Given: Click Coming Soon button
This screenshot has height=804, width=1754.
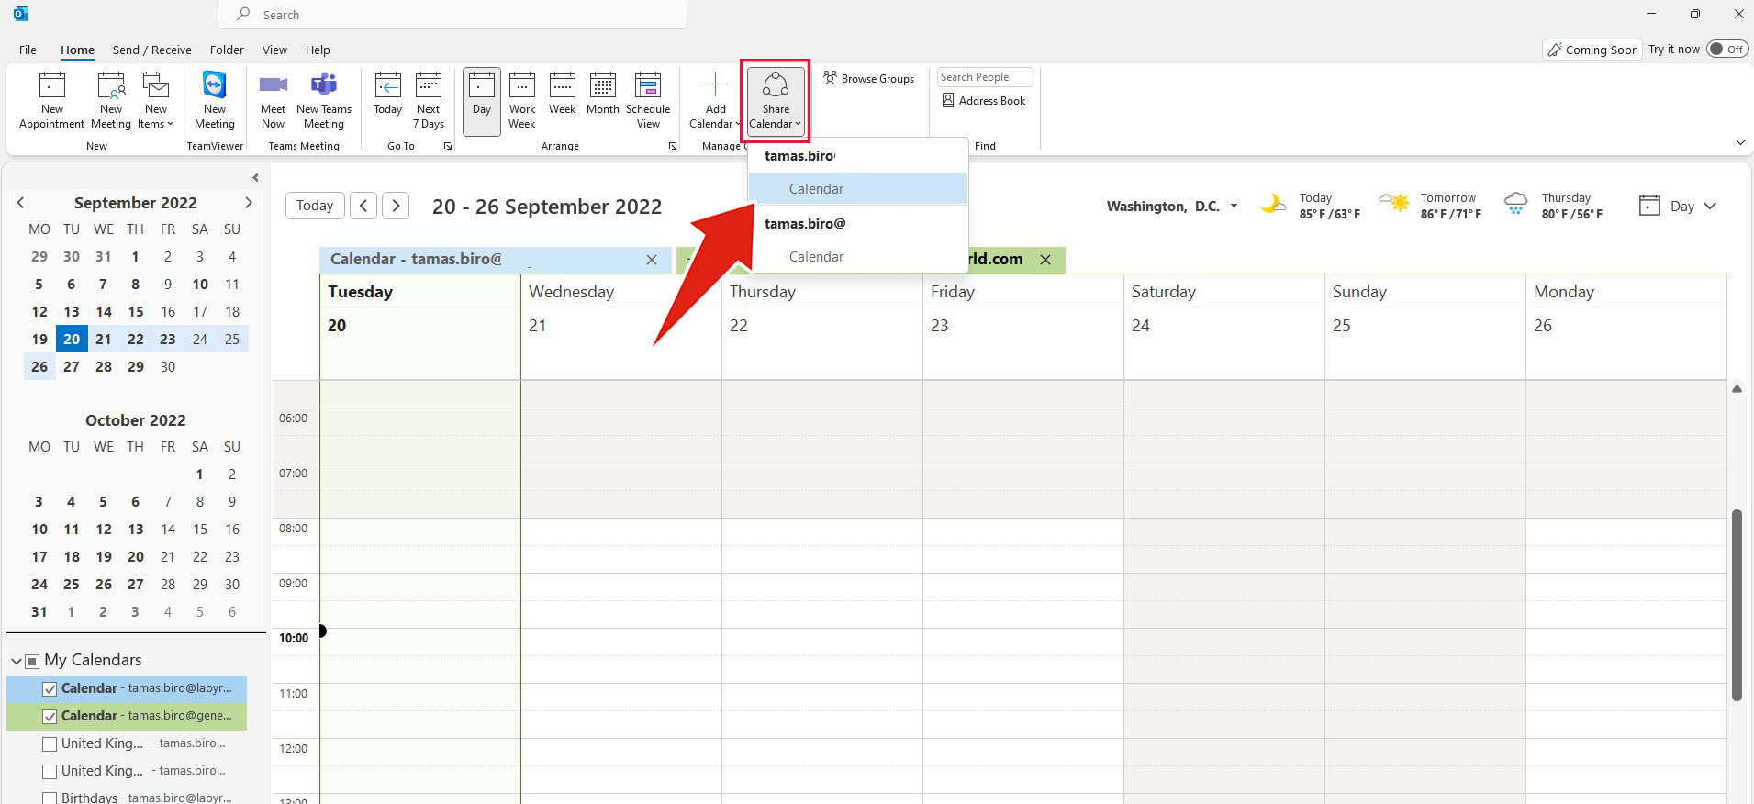Looking at the screenshot, I should click(x=1592, y=50).
